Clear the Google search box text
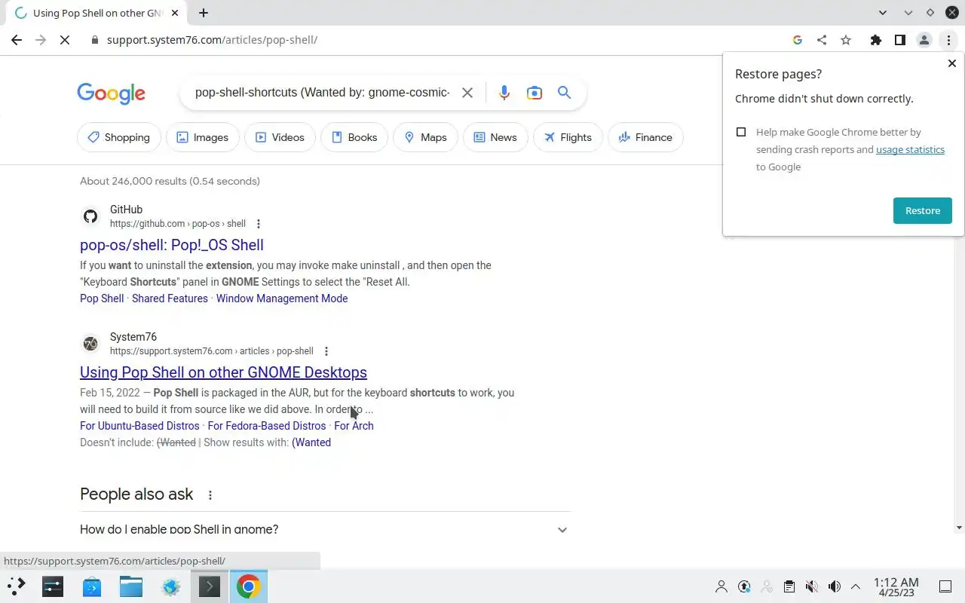965x603 pixels. [467, 93]
